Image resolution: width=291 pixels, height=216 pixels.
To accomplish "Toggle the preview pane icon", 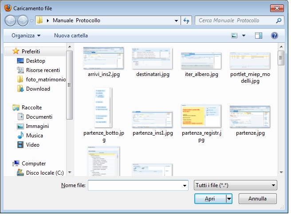I will tap(259, 36).
